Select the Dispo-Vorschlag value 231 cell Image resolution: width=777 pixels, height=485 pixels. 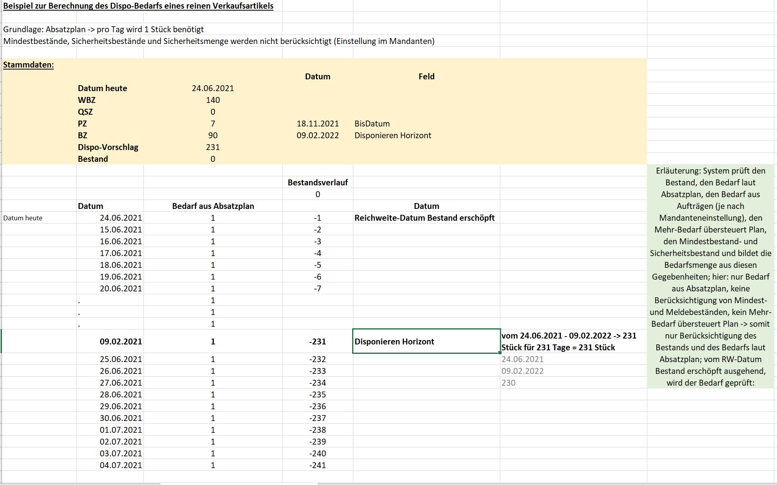tap(213, 147)
